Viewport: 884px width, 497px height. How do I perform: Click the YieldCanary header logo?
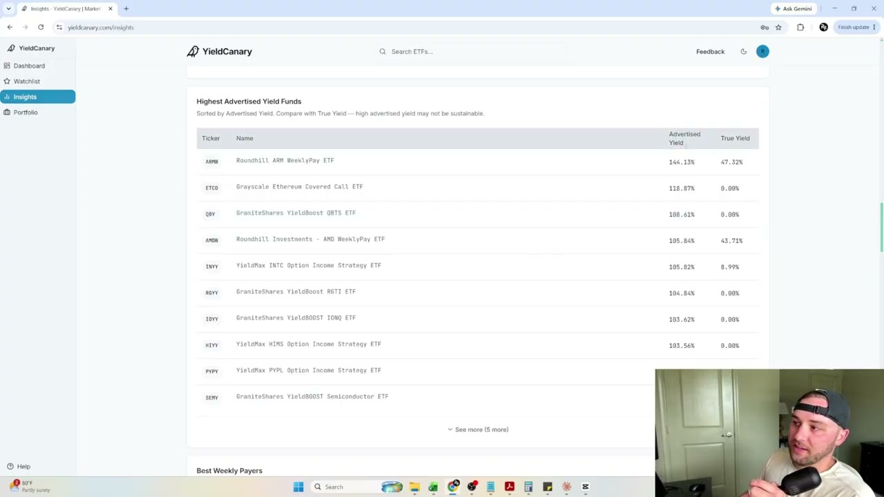point(220,52)
